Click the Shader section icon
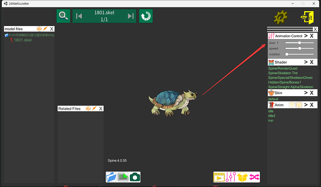The image size is (321, 187). 271,62
